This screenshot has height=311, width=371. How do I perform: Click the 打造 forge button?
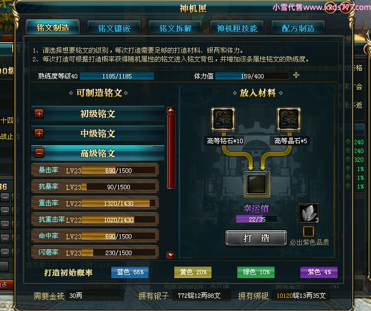click(x=256, y=238)
